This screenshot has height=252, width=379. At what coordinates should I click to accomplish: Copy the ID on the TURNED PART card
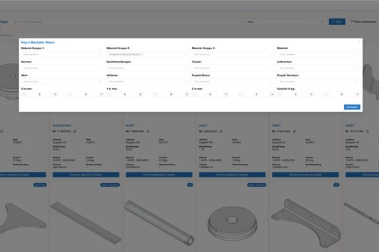click(x=75, y=132)
